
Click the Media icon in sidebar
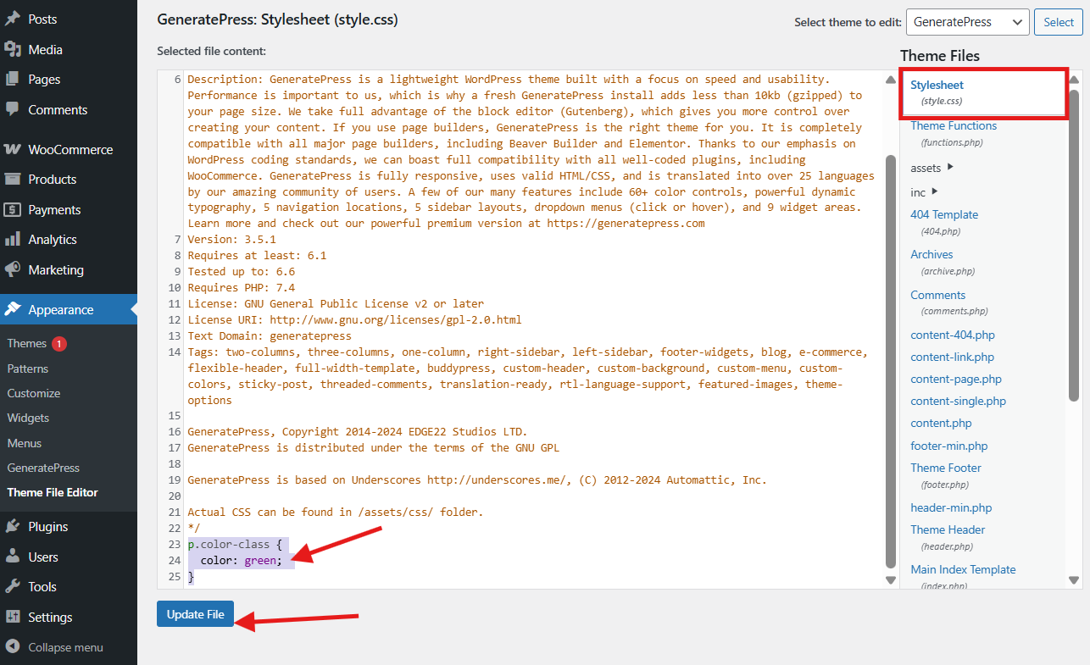13,49
